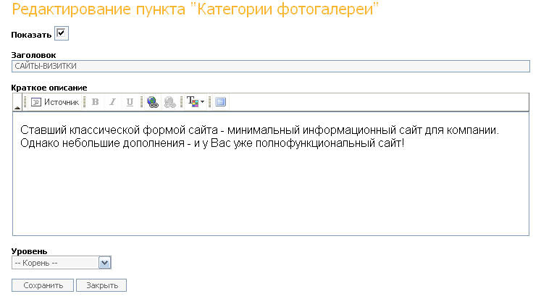Click the Краткое описание label
This screenshot has width=541, height=299.
coord(49,88)
